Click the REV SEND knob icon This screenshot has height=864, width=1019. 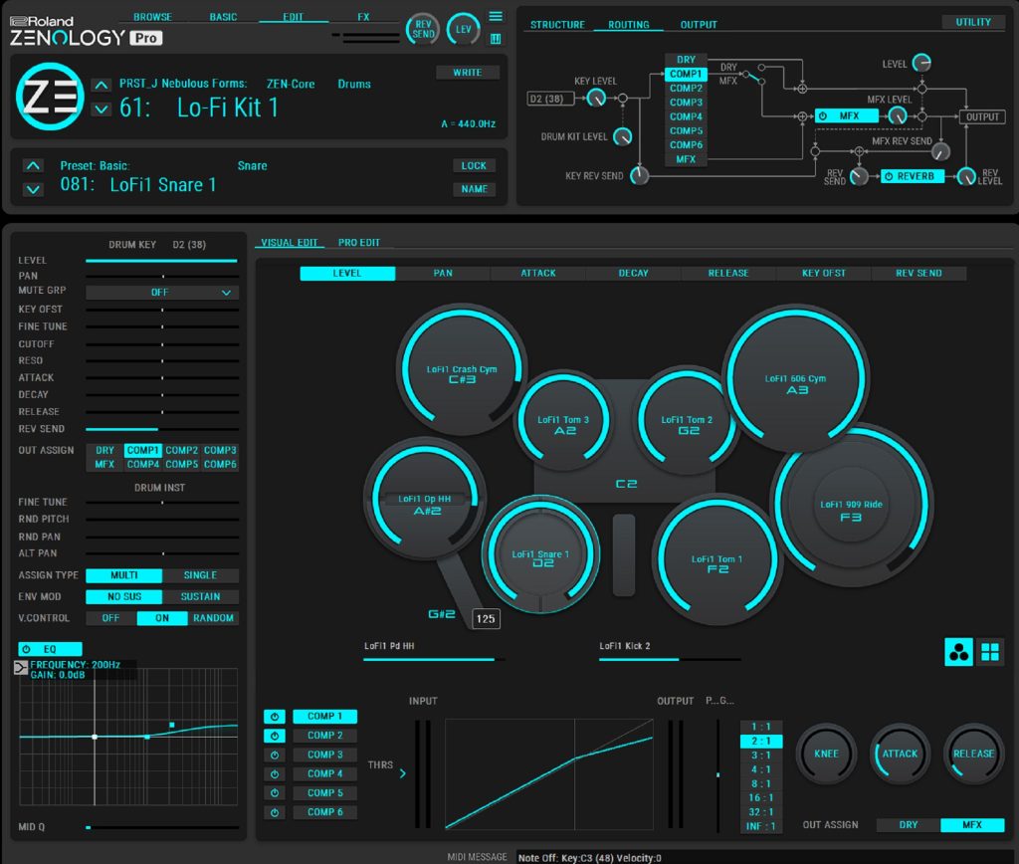pos(424,29)
